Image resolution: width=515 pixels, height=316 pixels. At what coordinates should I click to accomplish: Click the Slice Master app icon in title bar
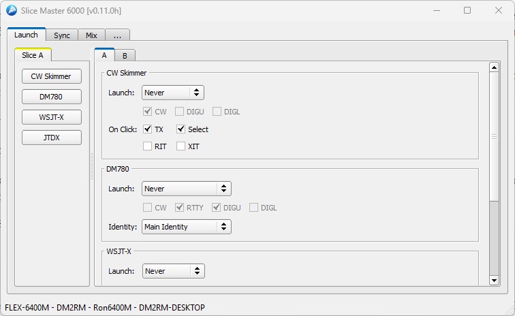coord(12,10)
